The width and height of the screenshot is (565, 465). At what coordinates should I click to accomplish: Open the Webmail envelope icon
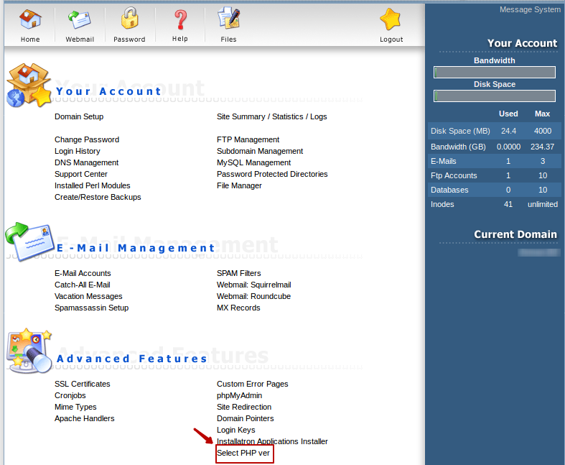coord(79,20)
